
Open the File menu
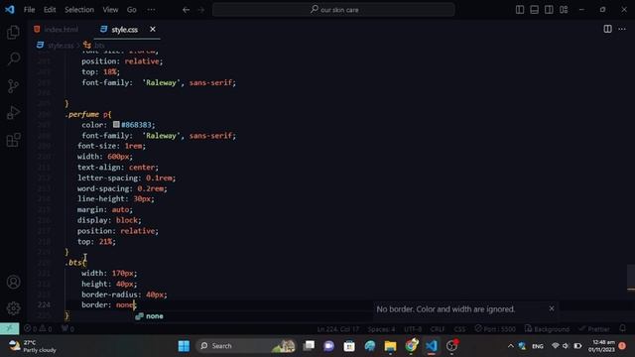(x=29, y=10)
